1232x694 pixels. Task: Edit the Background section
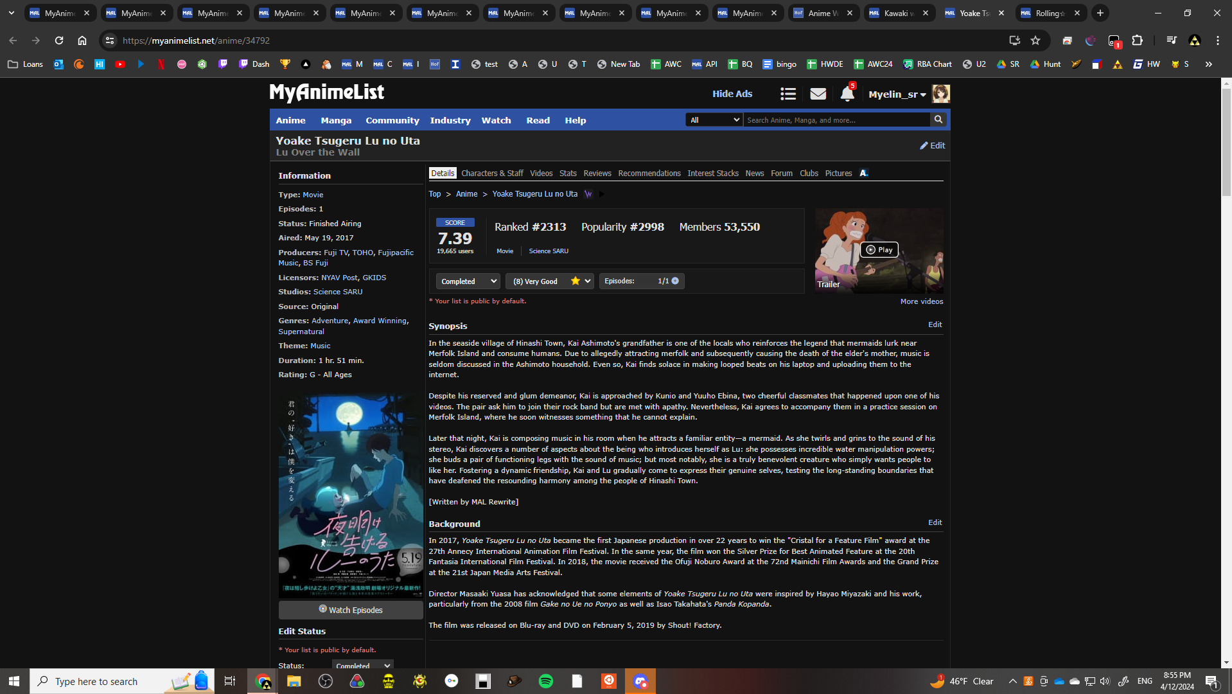pos(935,522)
